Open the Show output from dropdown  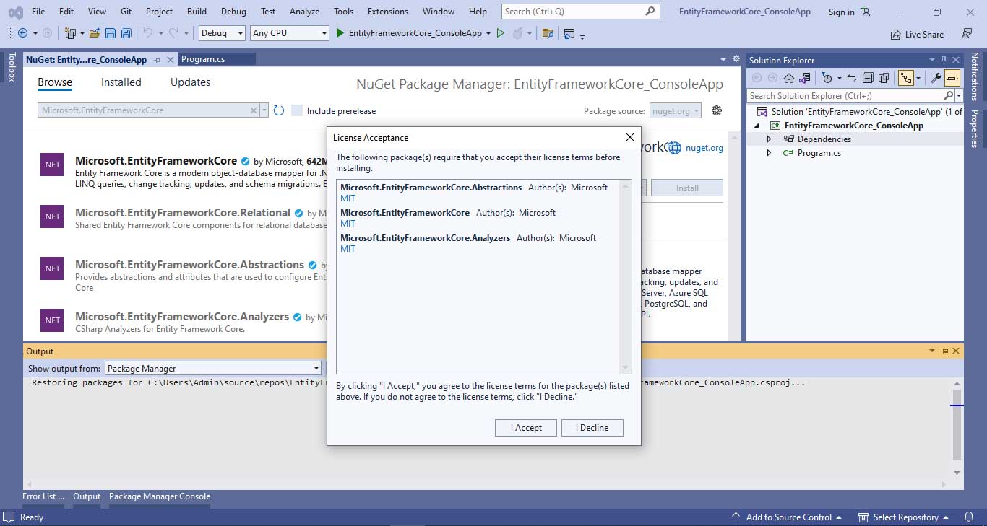[315, 368]
